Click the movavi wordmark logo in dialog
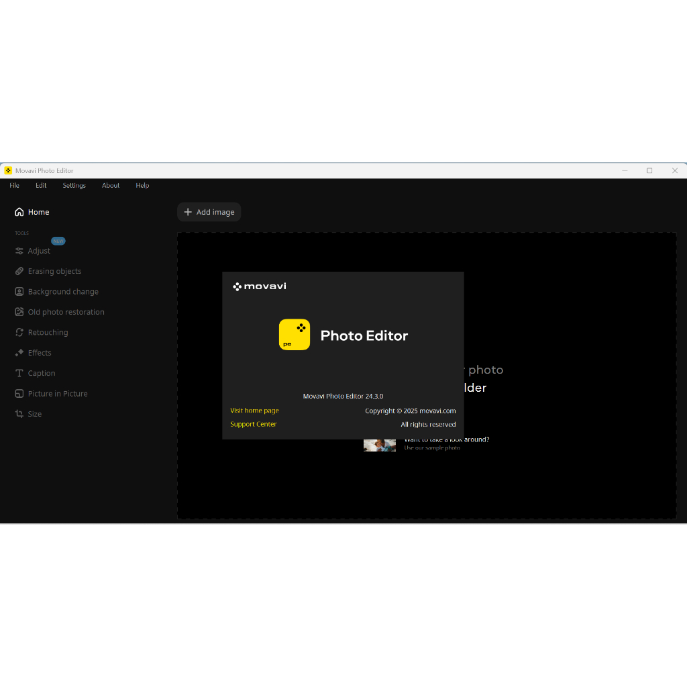 click(260, 286)
